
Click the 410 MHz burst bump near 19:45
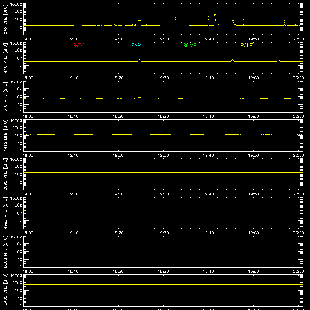pos(233,60)
